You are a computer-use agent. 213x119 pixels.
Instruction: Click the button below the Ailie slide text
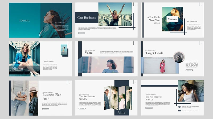(x=82, y=108)
